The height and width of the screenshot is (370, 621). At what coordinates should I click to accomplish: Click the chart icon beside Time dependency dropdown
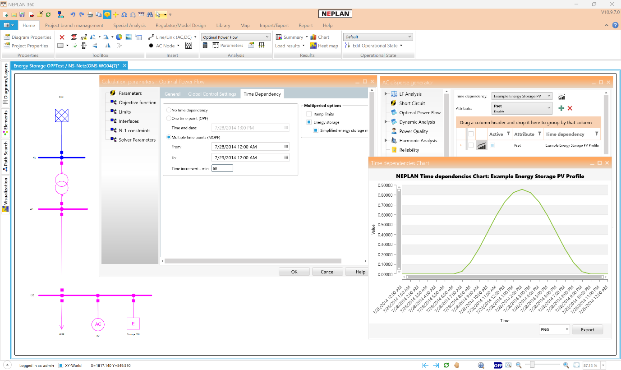coord(561,97)
